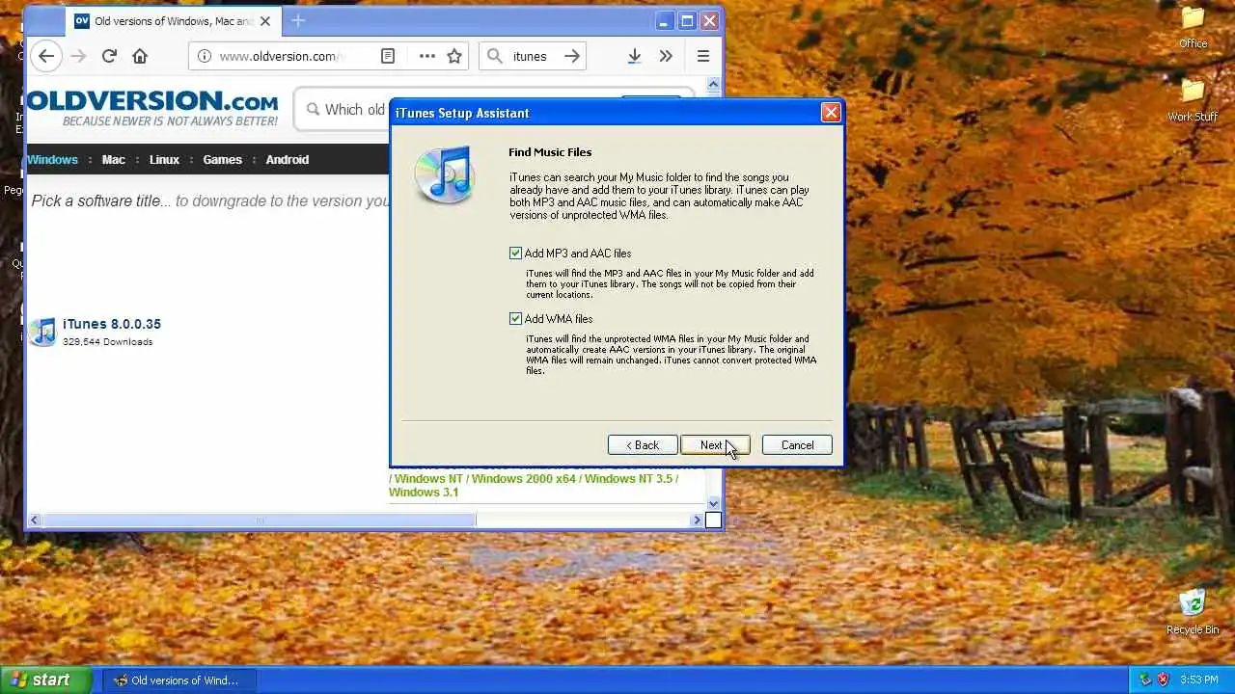
Task: Click the Back button in setup assistant
Action: 643,445
